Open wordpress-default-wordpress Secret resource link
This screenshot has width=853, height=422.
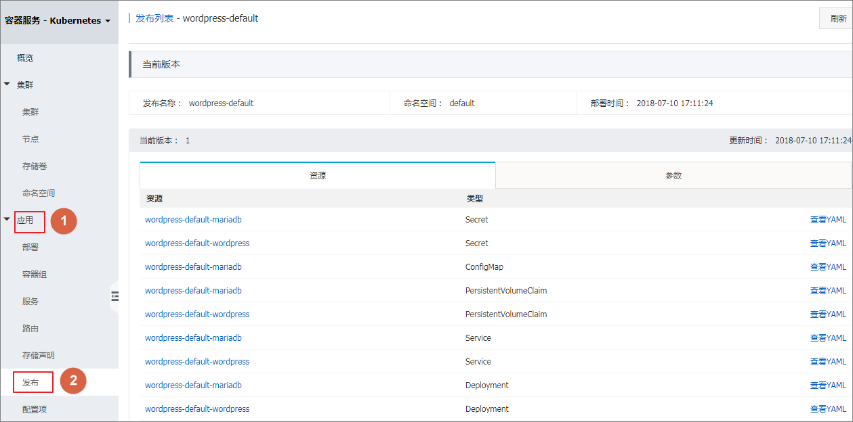(x=197, y=243)
